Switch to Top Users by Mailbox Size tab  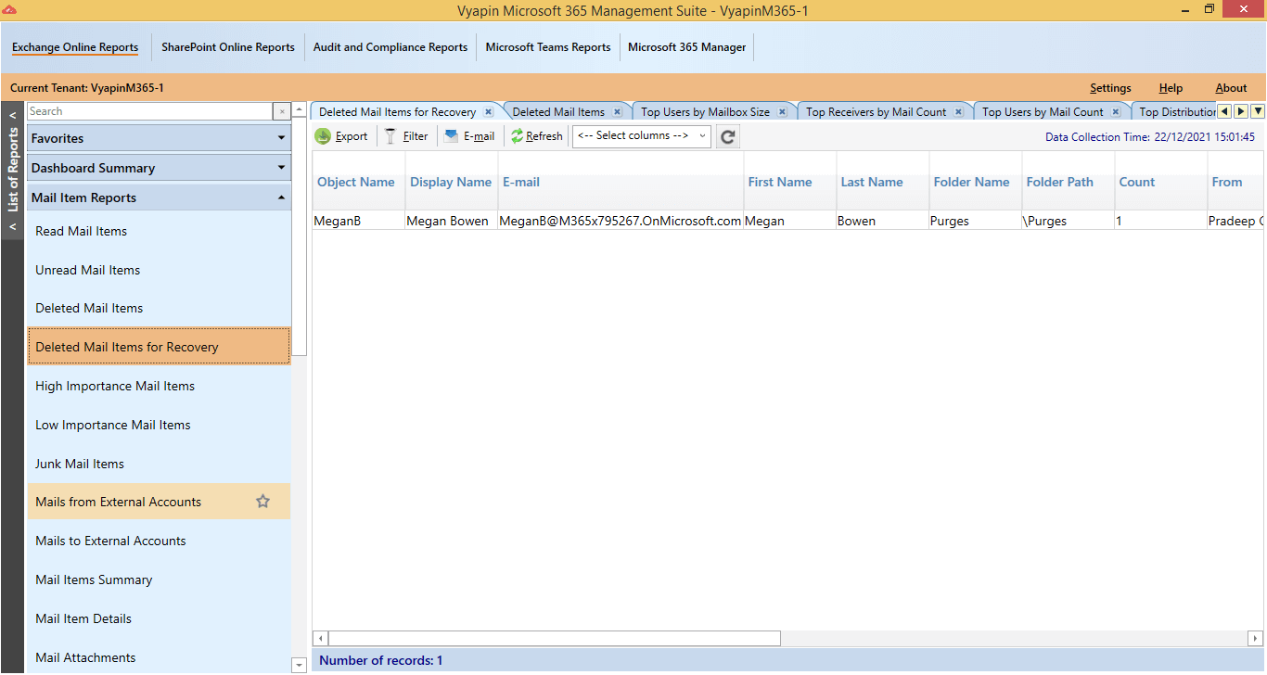[705, 112]
